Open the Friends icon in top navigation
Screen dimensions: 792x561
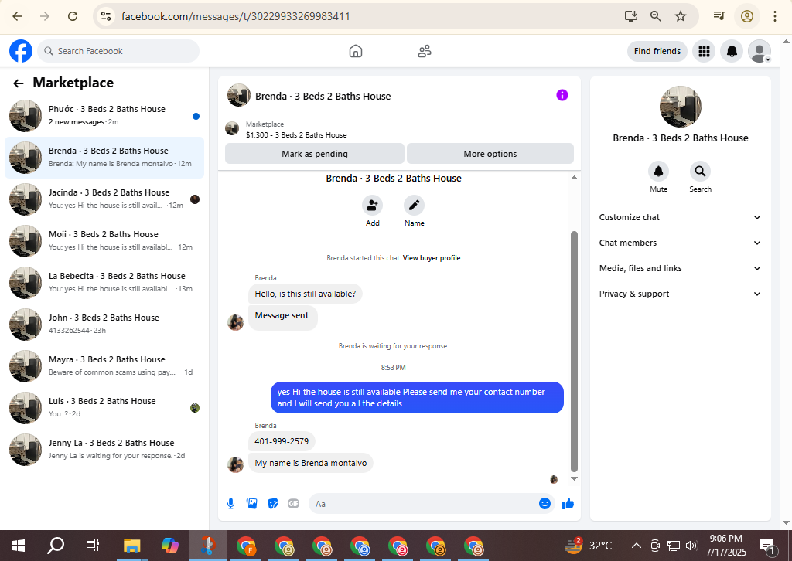coord(425,51)
